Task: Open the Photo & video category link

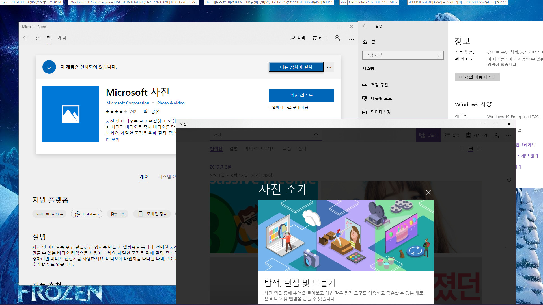Action: point(171,103)
